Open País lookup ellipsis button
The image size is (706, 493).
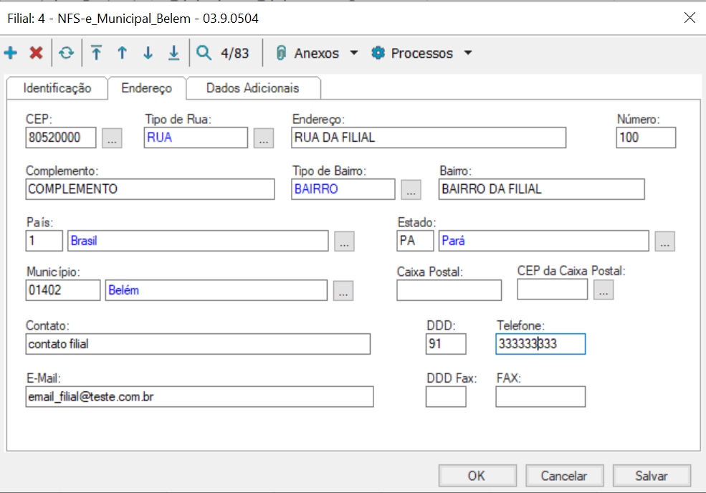[345, 241]
